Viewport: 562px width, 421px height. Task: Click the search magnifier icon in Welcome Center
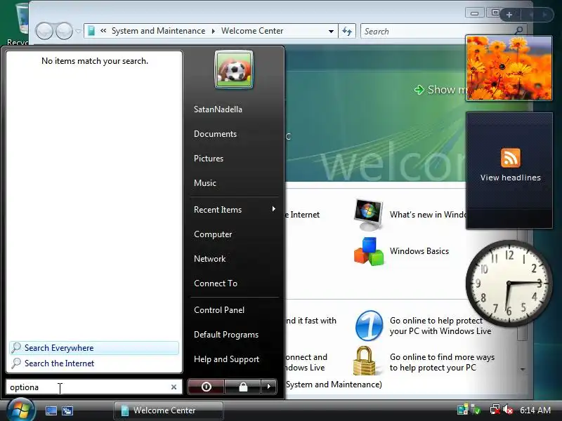(518, 31)
